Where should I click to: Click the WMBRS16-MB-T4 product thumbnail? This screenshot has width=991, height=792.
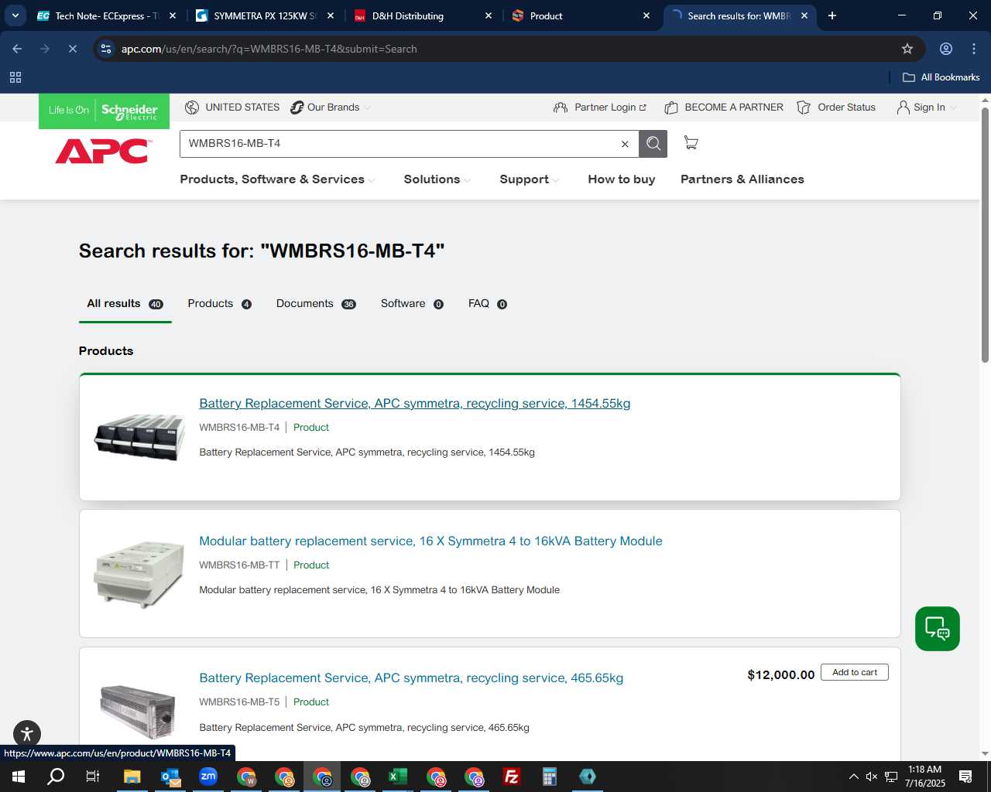139,437
